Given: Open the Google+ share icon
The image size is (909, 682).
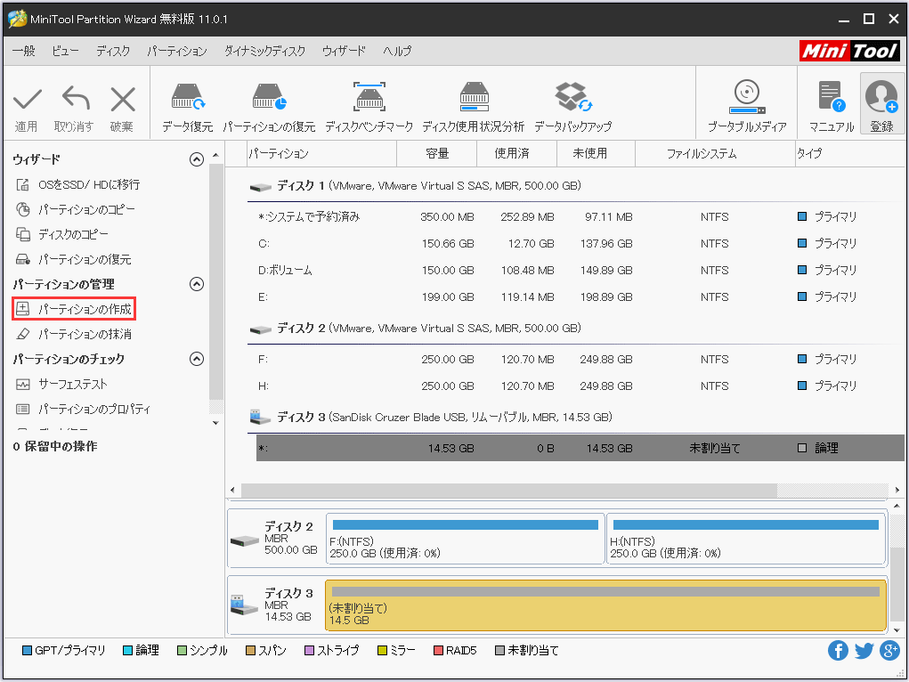Looking at the screenshot, I should (889, 651).
